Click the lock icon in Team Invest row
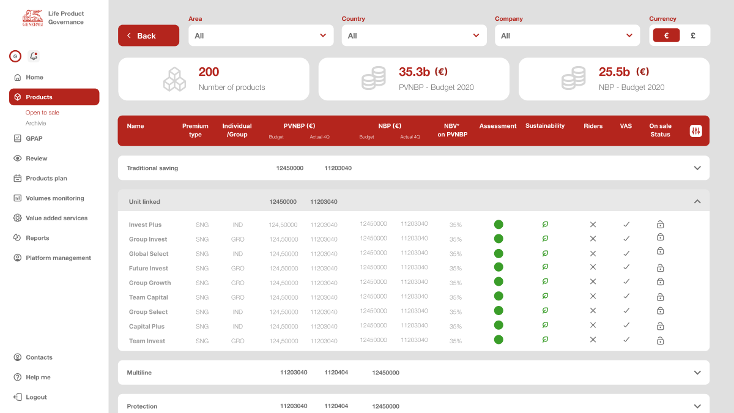 coord(660,340)
